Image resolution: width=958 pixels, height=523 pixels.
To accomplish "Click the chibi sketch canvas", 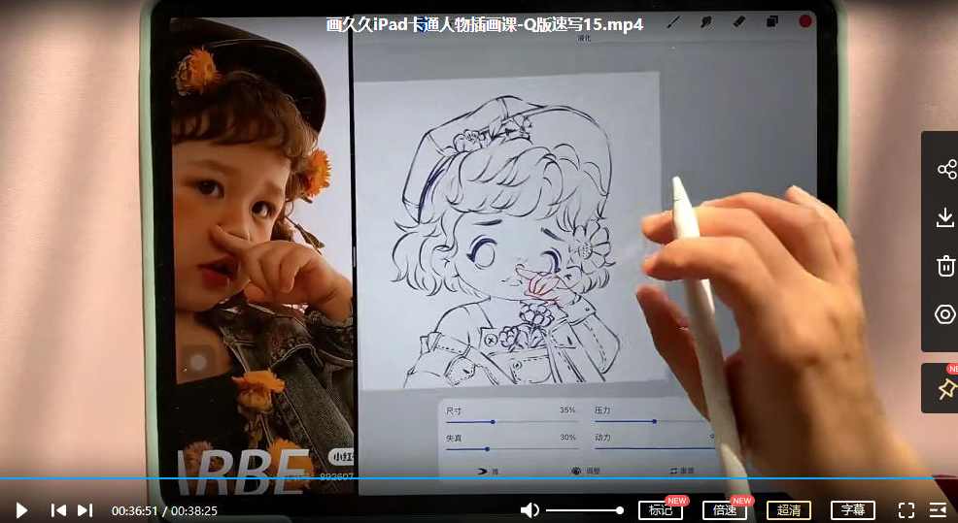I will coord(510,229).
